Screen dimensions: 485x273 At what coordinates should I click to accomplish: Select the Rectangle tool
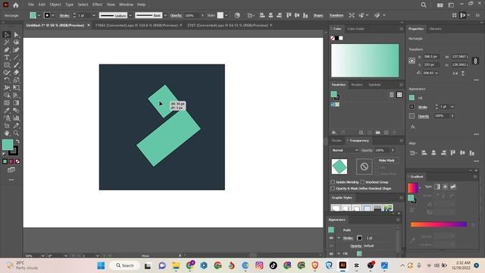point(7,65)
